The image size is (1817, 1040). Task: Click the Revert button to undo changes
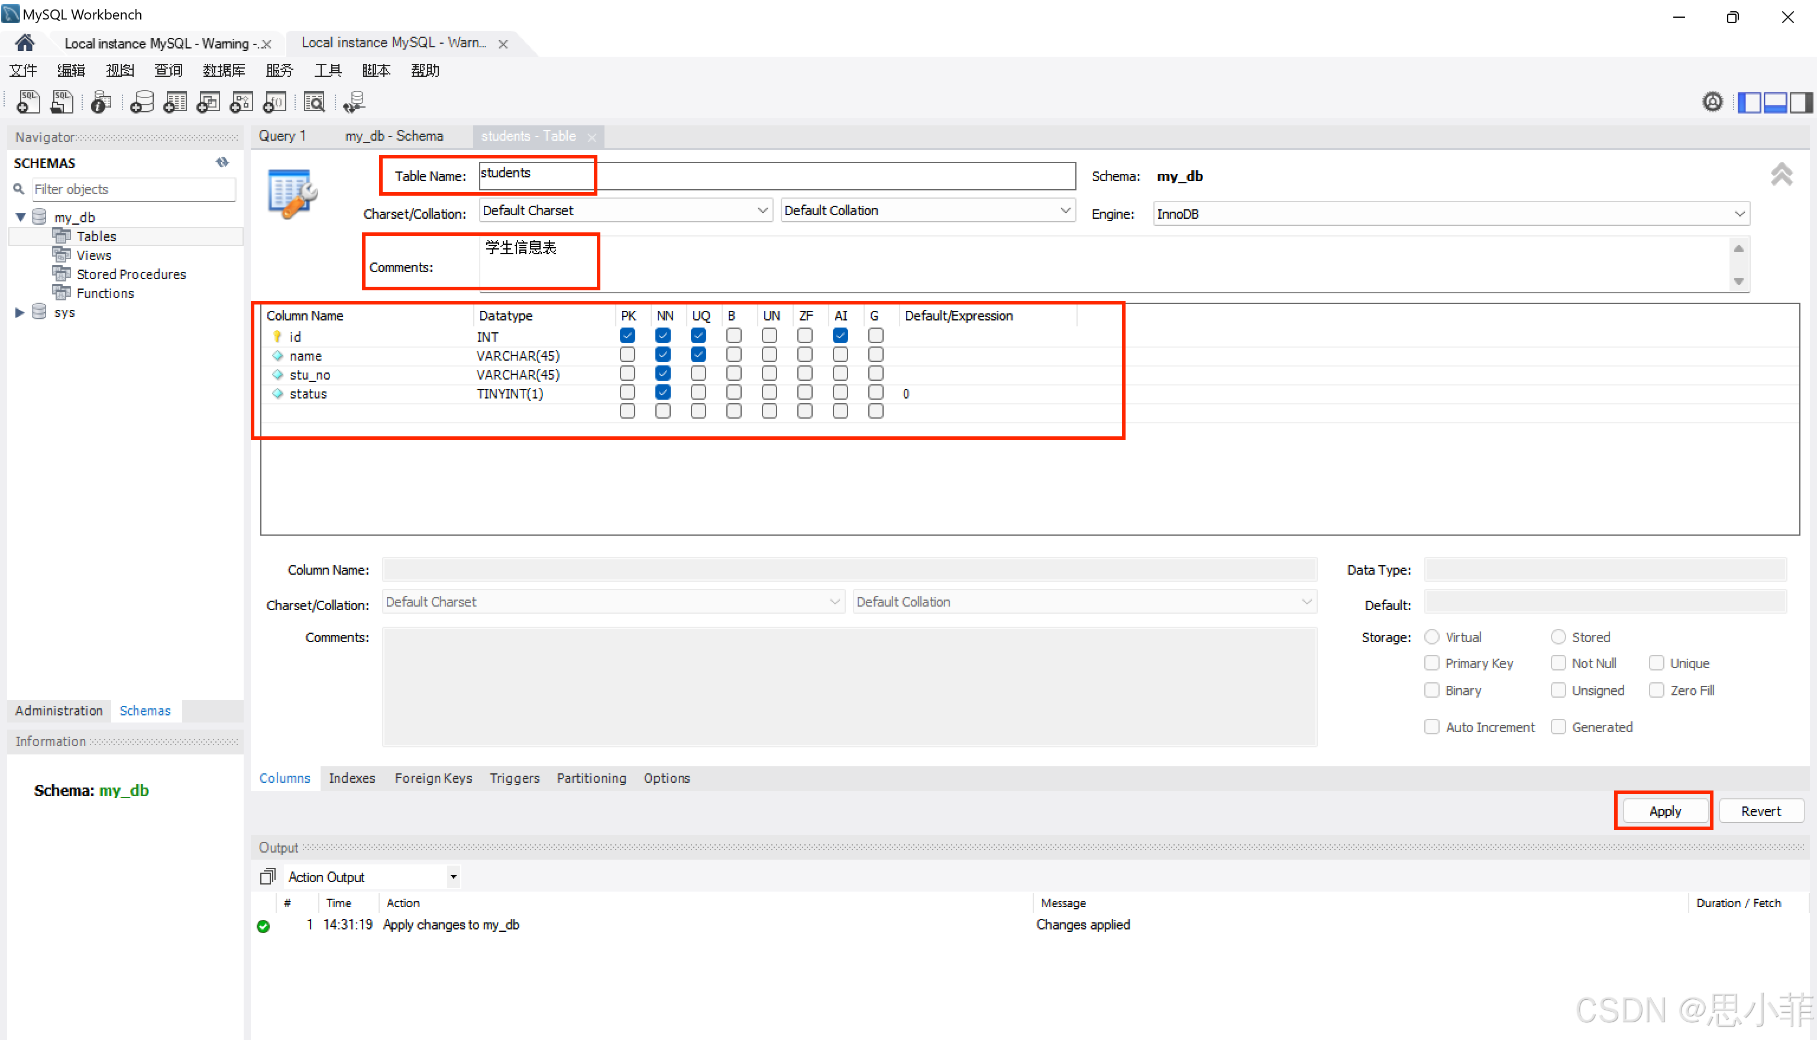(1761, 811)
